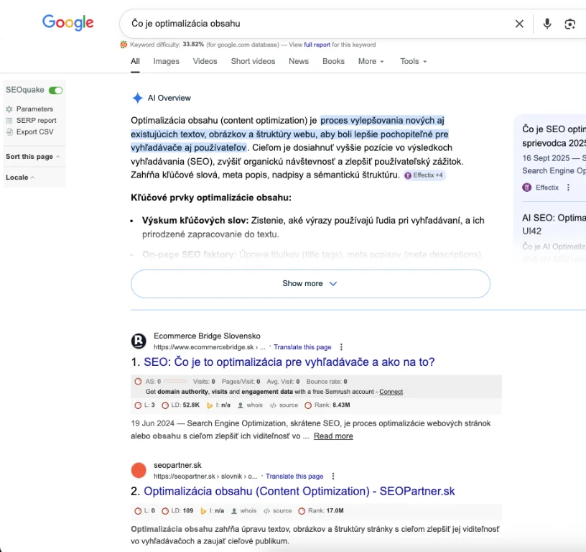Click whois icon in first result's SEOquake bar
Screen dimensions: 586x552
pyautogui.click(x=250, y=405)
